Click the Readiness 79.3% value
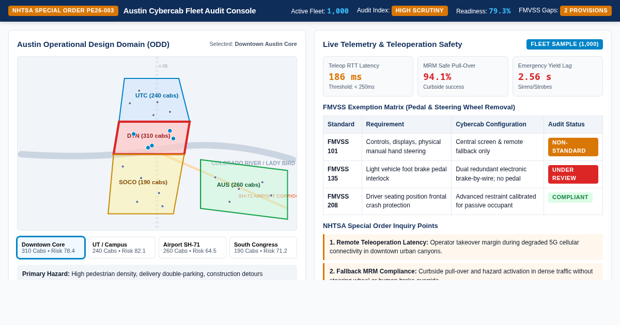Screen dimensions: 620x325 [x=500, y=11]
